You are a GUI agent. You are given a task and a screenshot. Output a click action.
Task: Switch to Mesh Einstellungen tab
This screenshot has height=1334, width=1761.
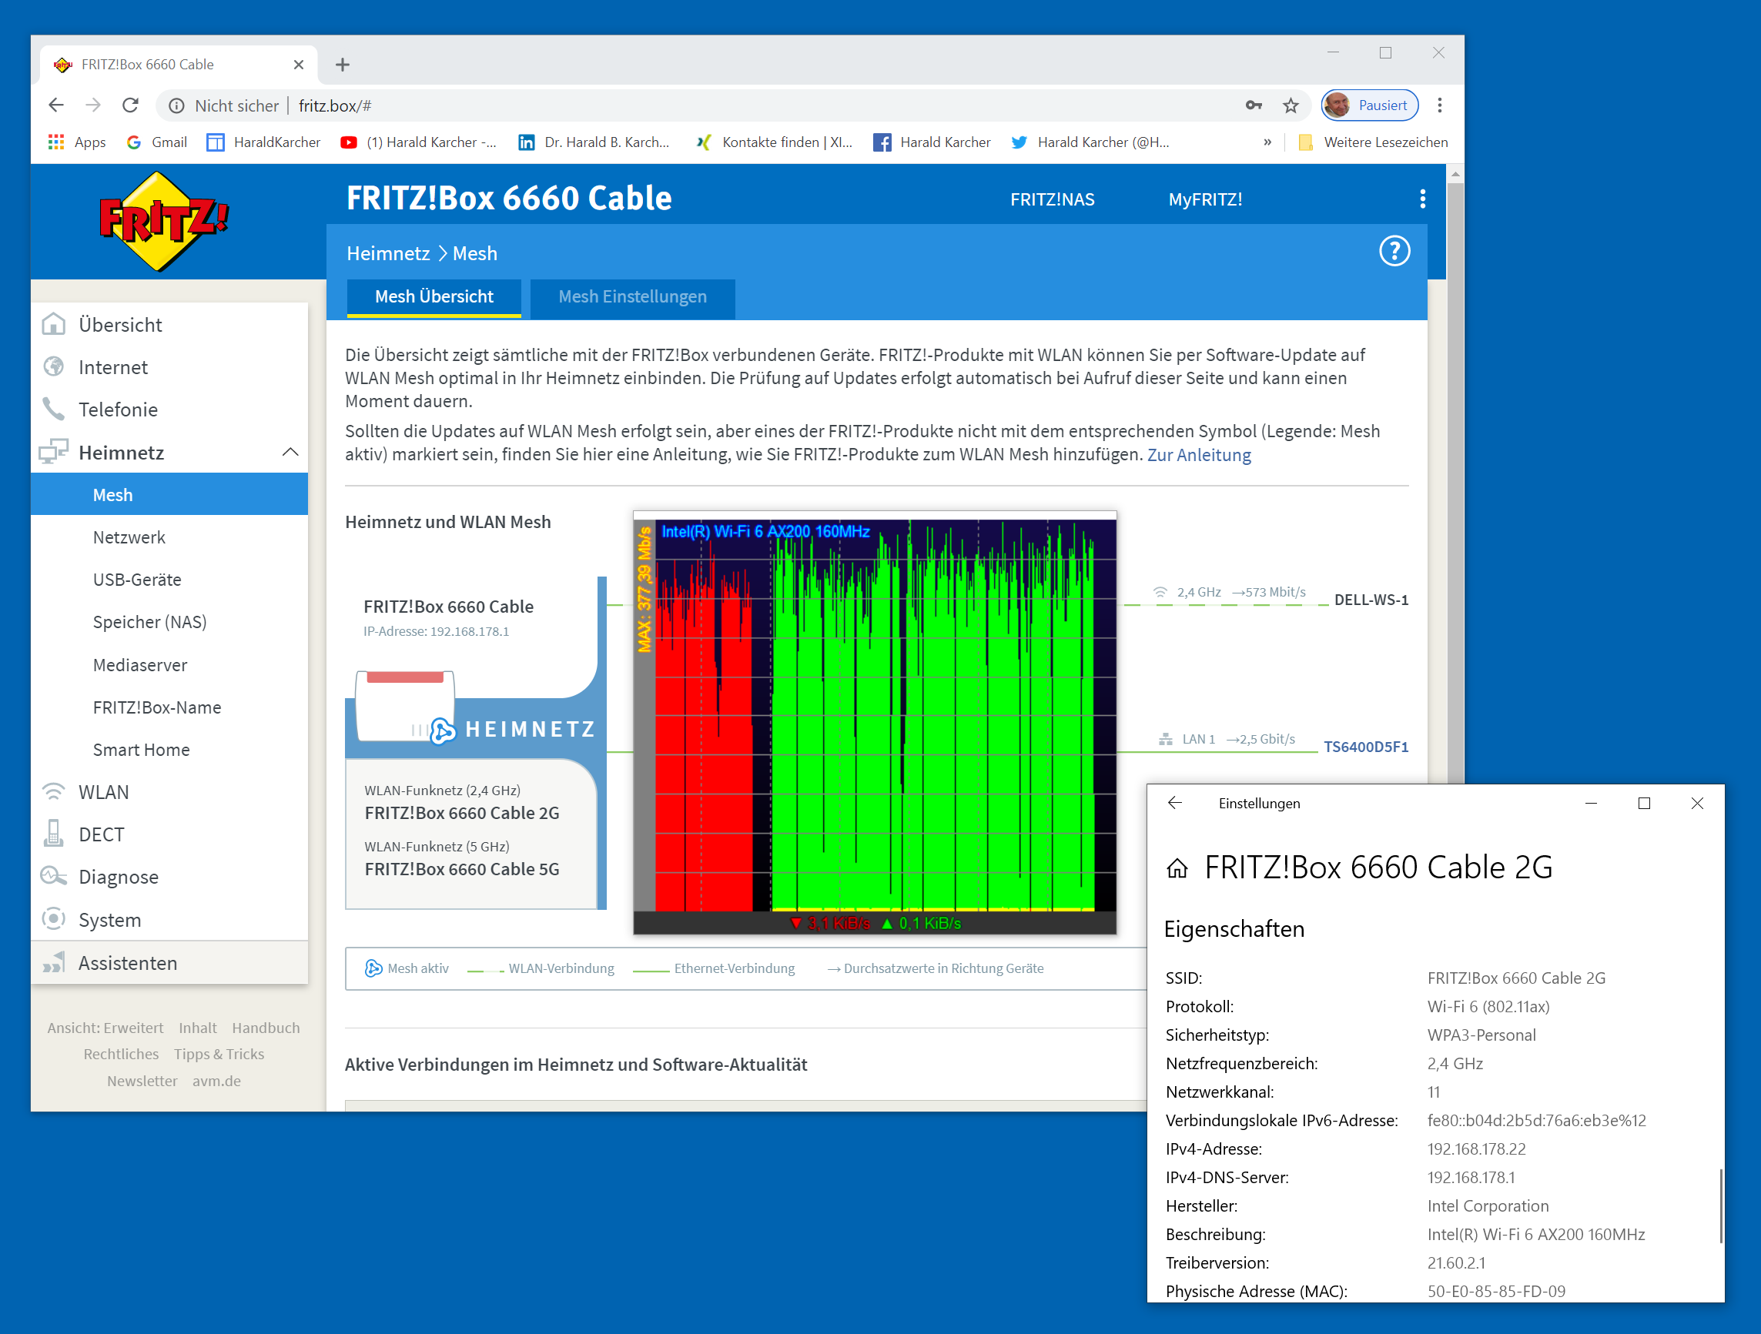point(632,297)
